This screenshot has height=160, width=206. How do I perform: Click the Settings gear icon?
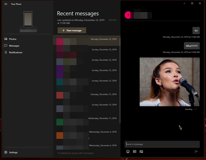click(x=6, y=152)
